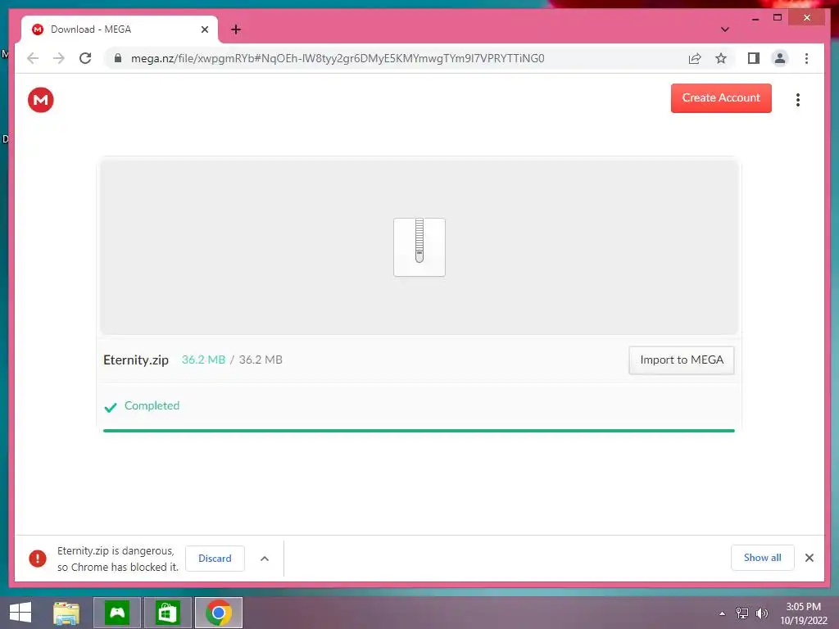Toggle the Chrome side panel

[x=754, y=58]
